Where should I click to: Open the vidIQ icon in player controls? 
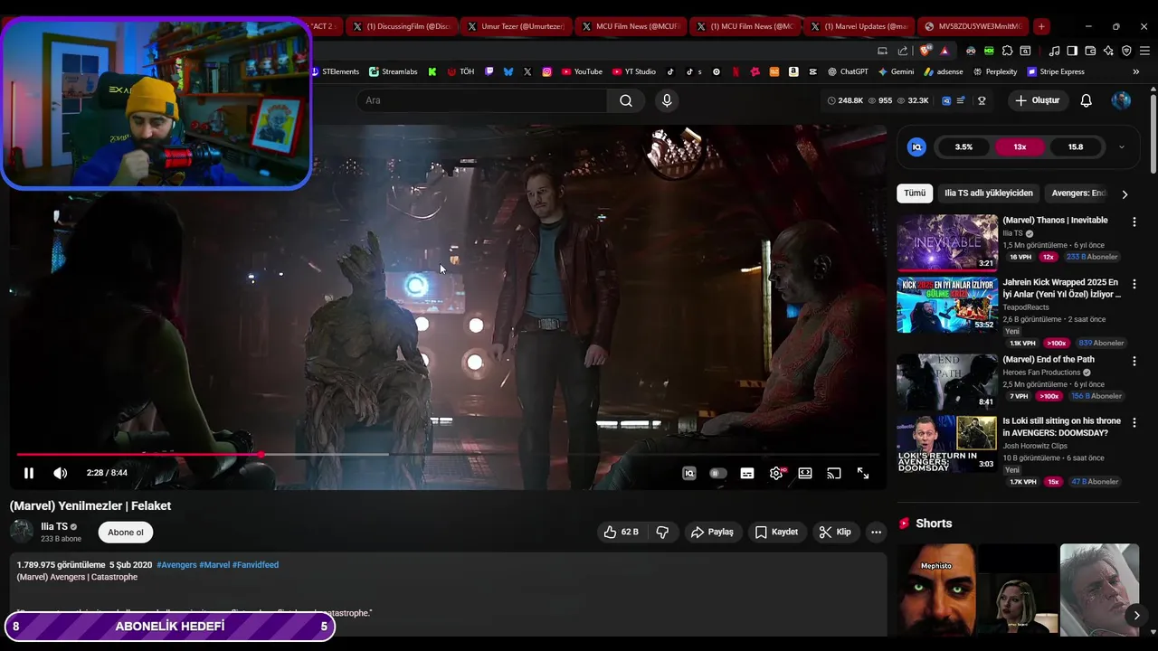[689, 473]
